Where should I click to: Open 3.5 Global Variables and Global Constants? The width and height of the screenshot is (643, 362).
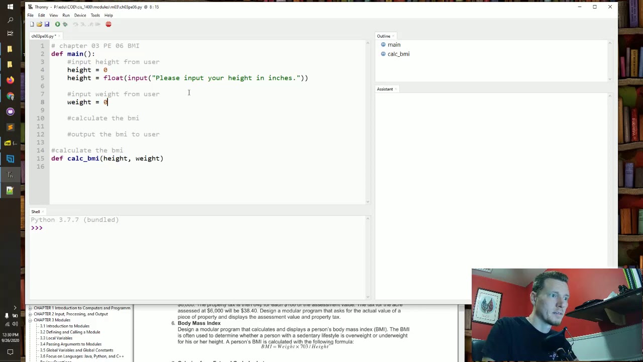pos(77,350)
